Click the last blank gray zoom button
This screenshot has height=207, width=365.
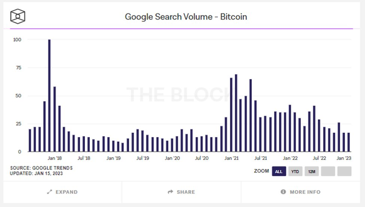pos(344,171)
